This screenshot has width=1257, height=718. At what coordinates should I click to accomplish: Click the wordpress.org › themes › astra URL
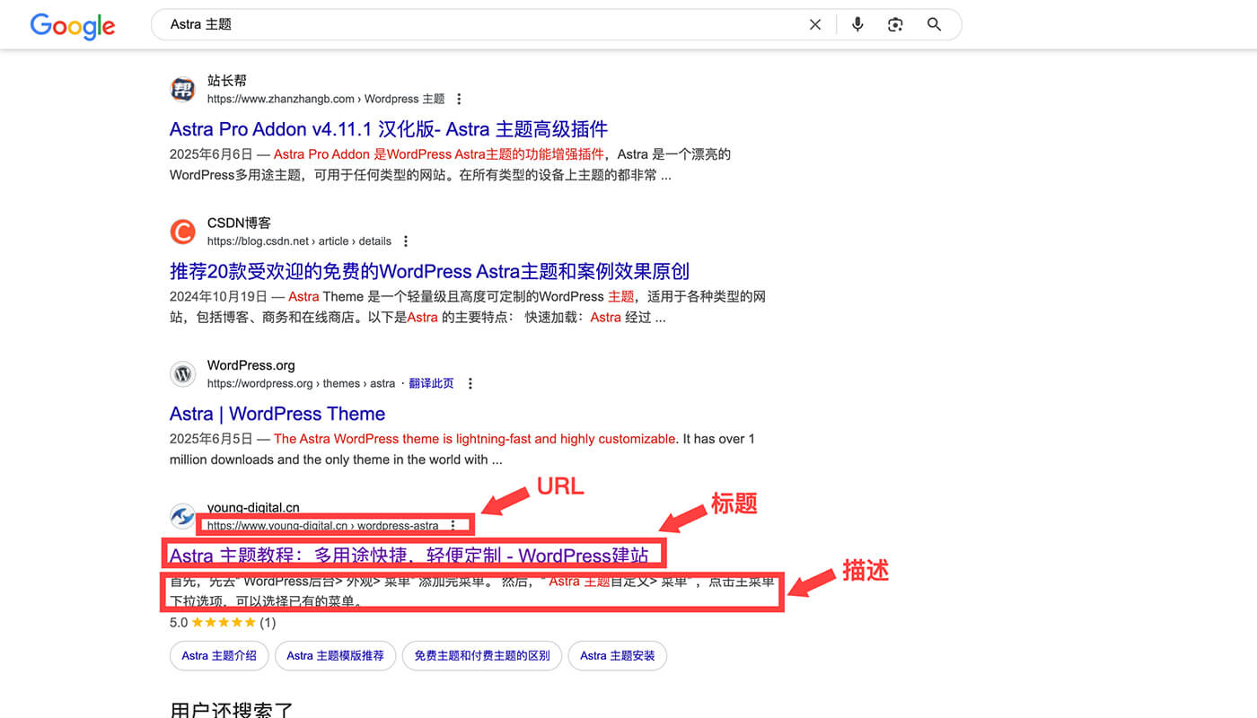pyautogui.click(x=301, y=383)
